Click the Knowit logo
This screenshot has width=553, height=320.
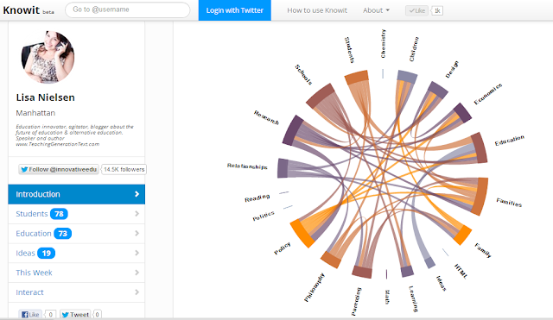click(22, 9)
